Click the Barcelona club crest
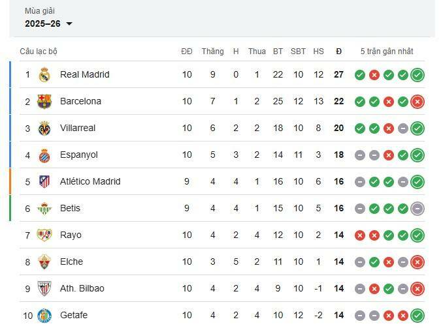The image size is (441, 328). [x=44, y=102]
